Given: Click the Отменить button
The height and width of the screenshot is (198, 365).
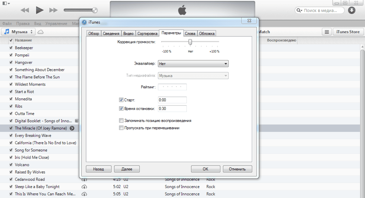Looking at the screenshot, I should click(x=238, y=169).
